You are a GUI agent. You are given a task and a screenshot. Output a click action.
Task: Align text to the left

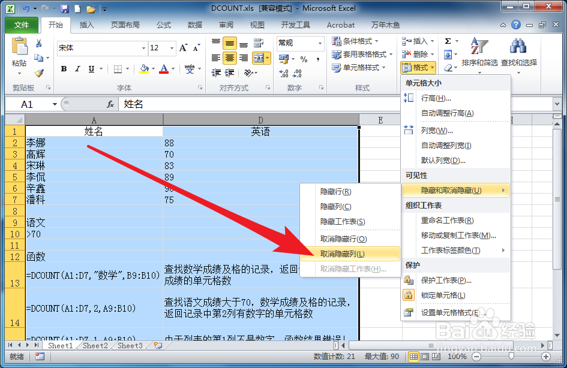pyautogui.click(x=216, y=58)
